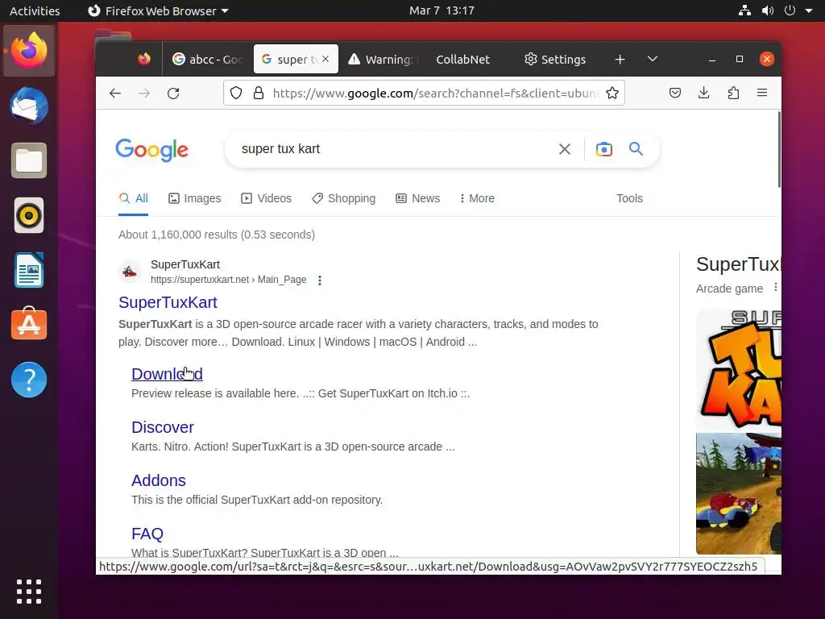Clear the search box with X
This screenshot has height=619, width=825.
point(565,149)
